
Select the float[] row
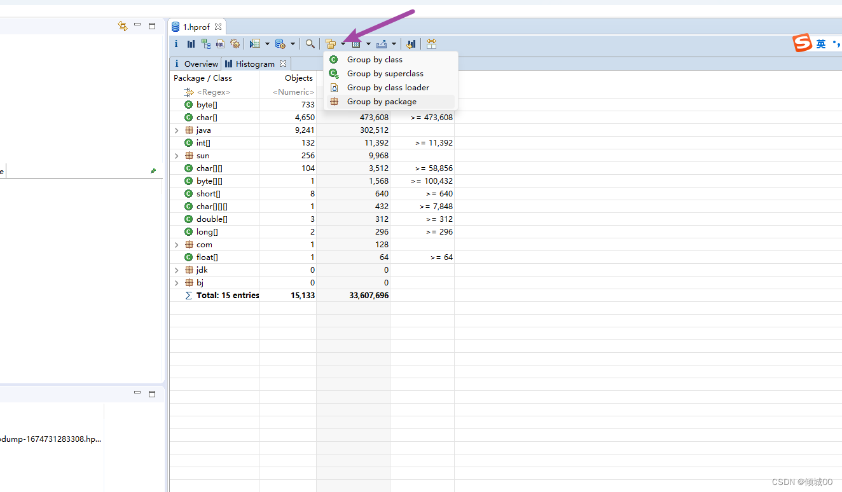312,257
